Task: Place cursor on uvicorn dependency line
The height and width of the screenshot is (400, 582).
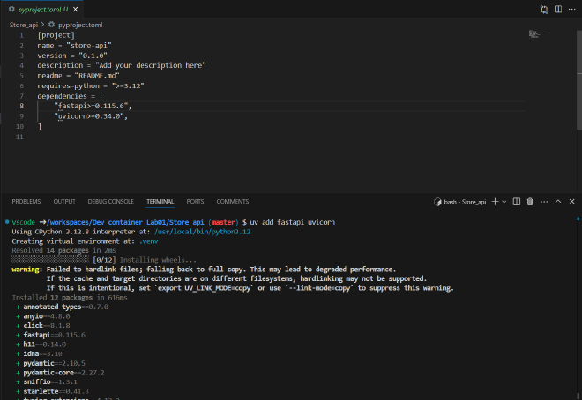Action: 91,116
